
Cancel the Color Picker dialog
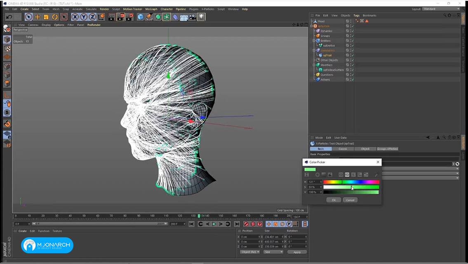click(x=350, y=200)
